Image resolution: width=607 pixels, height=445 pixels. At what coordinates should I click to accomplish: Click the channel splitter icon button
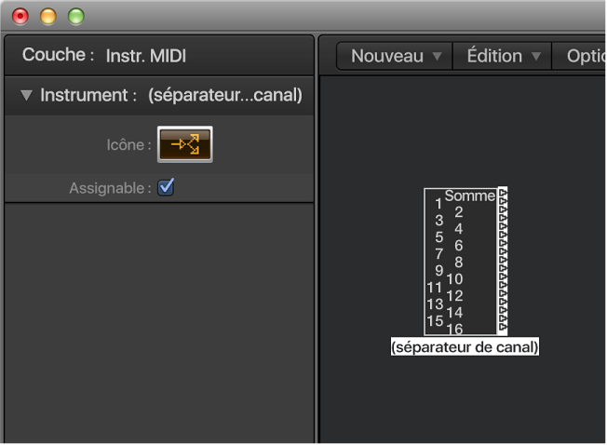point(185,144)
